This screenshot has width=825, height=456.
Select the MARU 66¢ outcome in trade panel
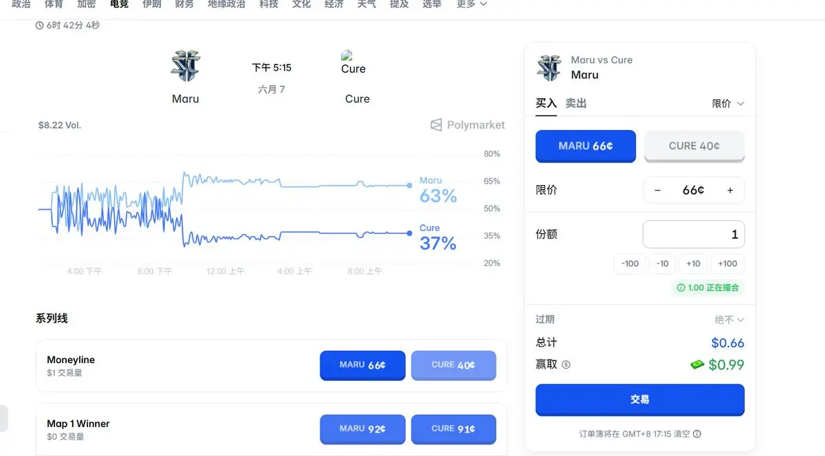click(x=586, y=146)
